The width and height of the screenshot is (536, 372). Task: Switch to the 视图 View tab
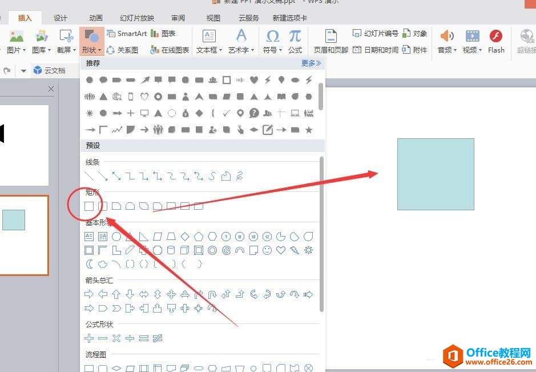(213, 18)
